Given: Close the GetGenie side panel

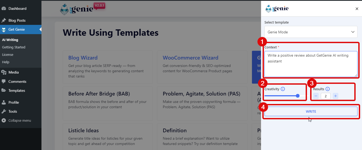Looking at the screenshot, I should 357,9.
